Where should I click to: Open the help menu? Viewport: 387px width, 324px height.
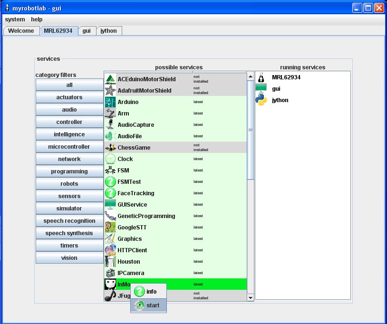click(37, 19)
